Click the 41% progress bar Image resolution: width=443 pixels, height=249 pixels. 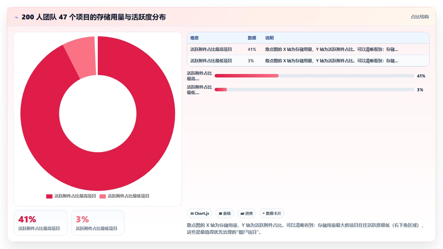[x=314, y=76]
